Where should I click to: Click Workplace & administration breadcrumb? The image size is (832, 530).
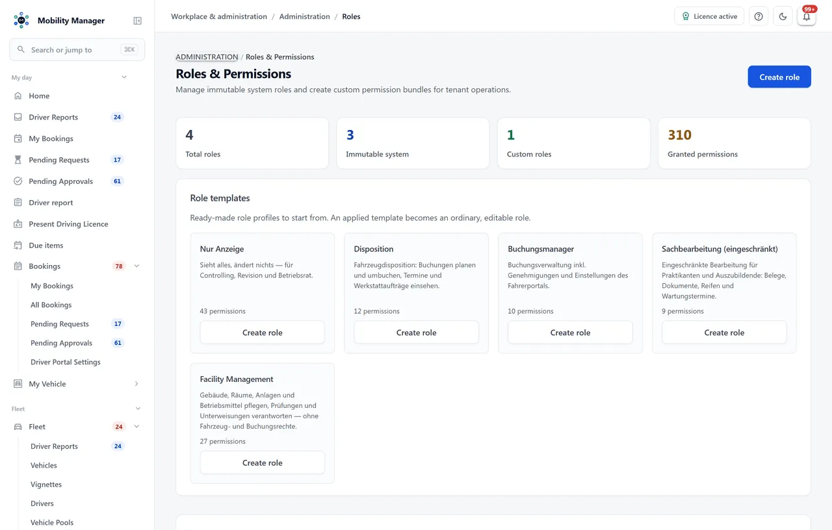coord(219,16)
